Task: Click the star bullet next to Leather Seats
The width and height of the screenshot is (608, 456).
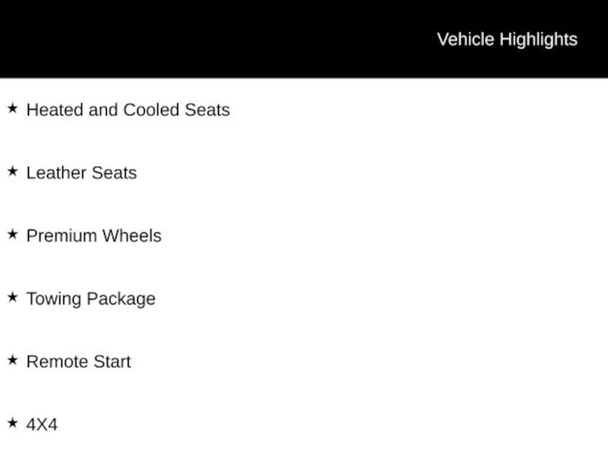Action: [x=12, y=172]
